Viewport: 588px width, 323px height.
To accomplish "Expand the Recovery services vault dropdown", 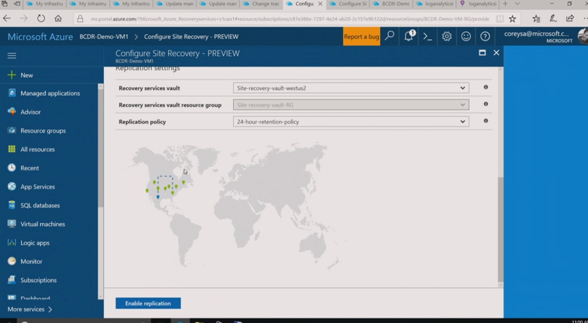I will coord(351,88).
